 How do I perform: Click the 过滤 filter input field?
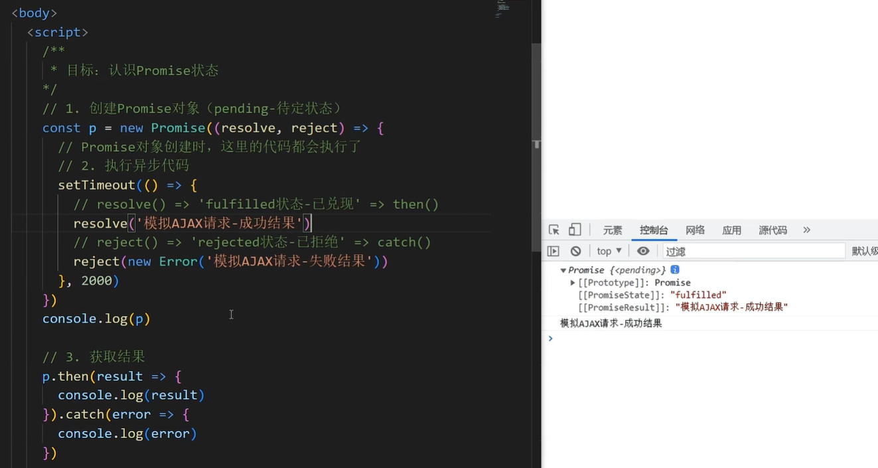click(753, 251)
